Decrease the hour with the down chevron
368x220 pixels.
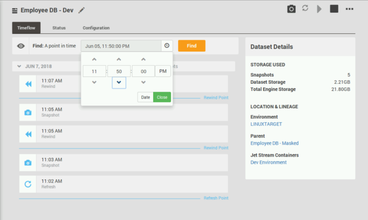(x=94, y=82)
